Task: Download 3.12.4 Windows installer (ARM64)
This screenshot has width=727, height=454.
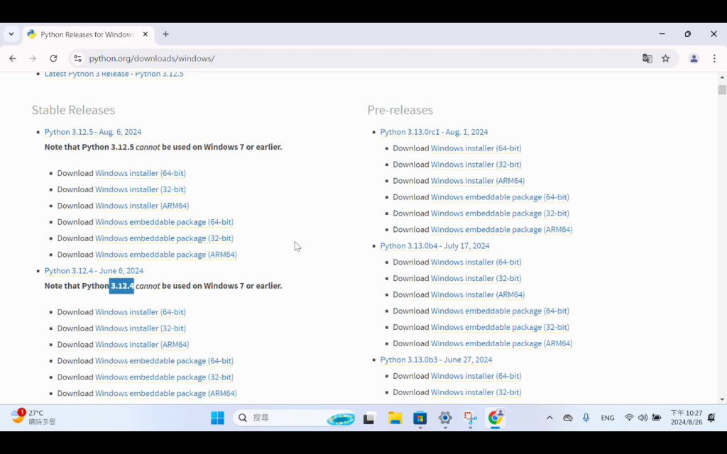Action: [142, 345]
